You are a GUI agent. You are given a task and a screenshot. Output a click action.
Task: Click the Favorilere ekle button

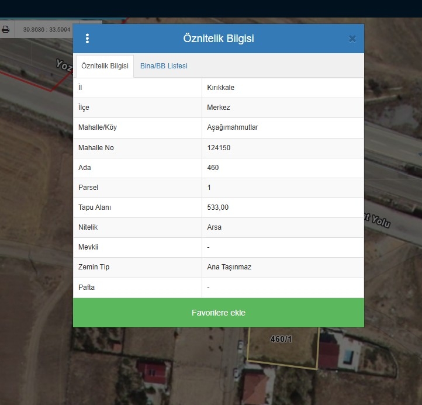(219, 313)
